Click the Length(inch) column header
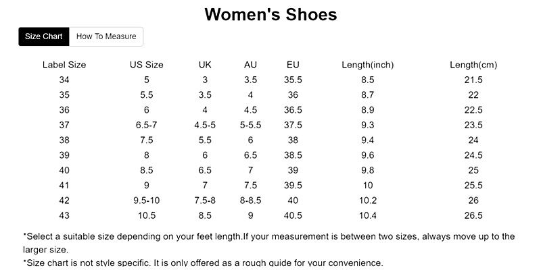 (x=368, y=65)
